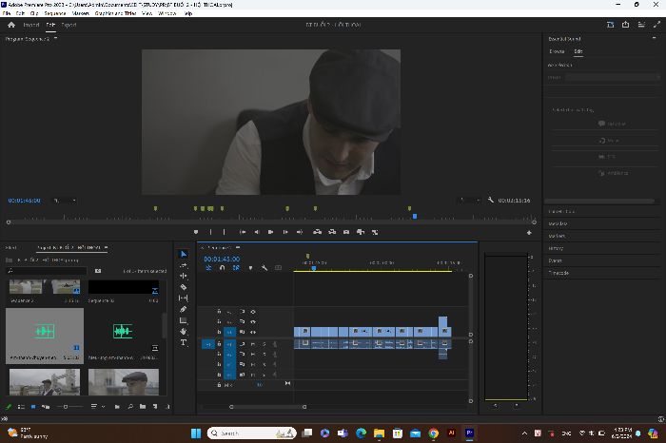This screenshot has width=666, height=443.
Task: Select the Ripple Edit tool
Action: click(184, 276)
